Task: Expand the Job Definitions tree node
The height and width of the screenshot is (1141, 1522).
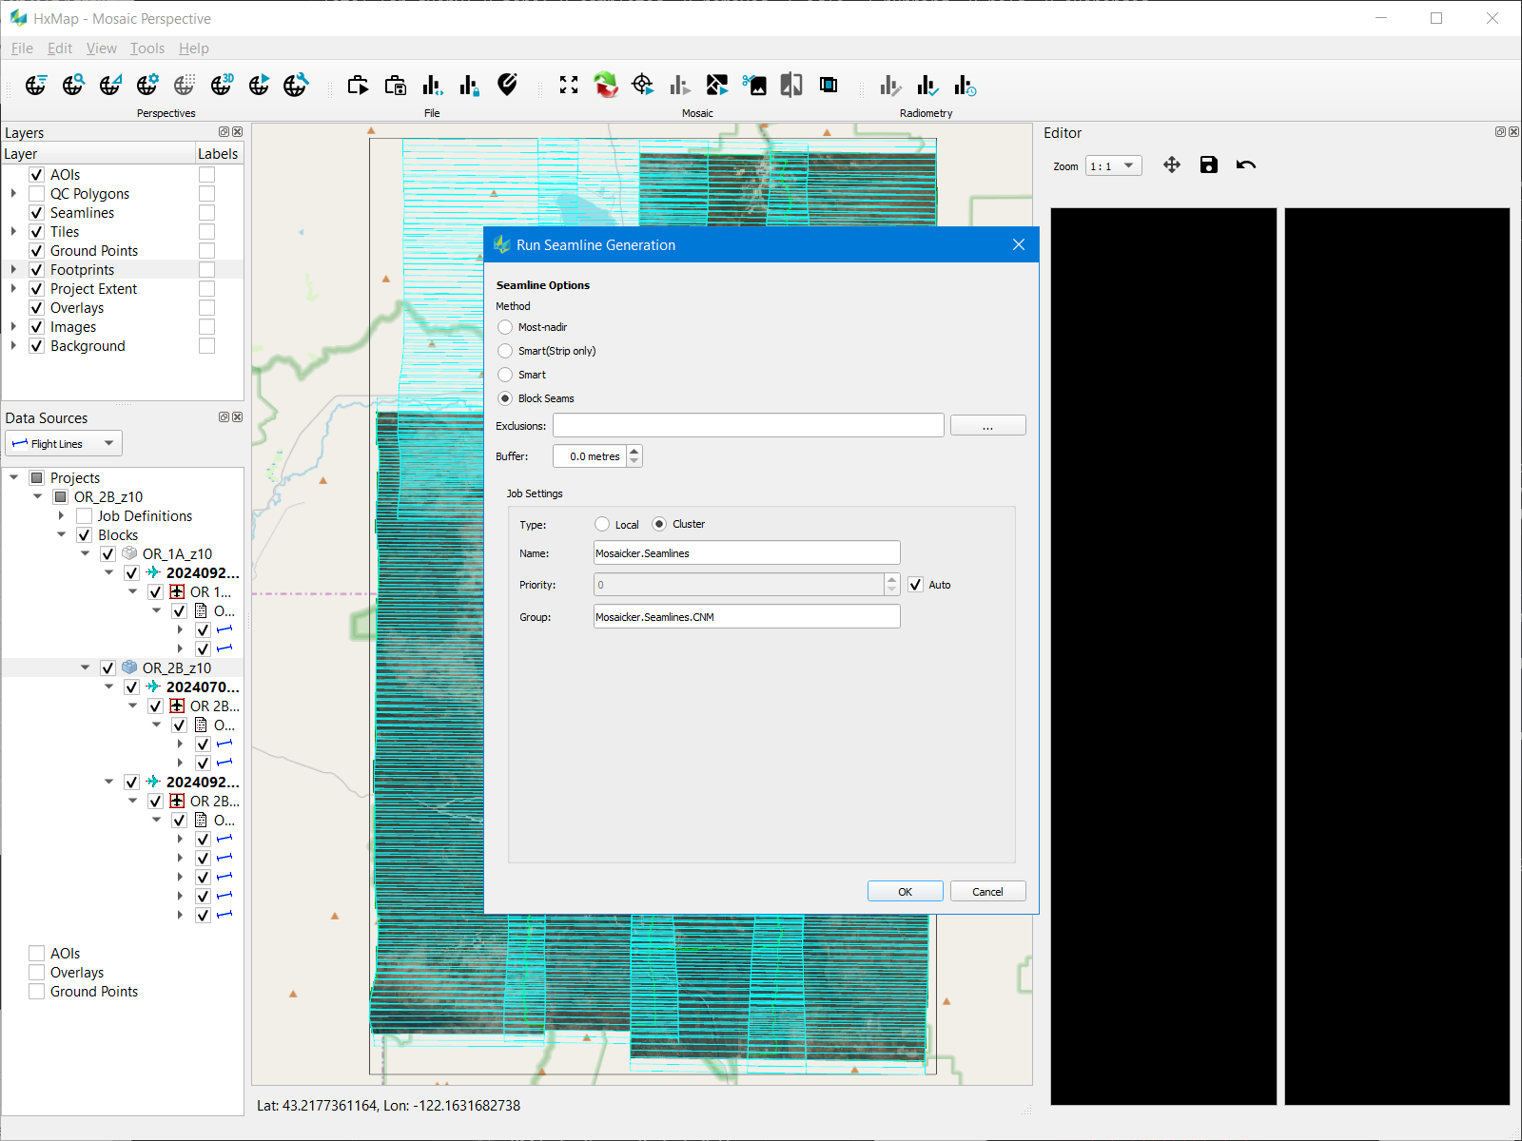Action: (62, 515)
